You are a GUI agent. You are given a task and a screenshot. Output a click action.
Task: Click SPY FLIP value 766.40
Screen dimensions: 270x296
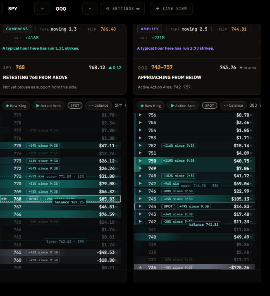tap(108, 29)
